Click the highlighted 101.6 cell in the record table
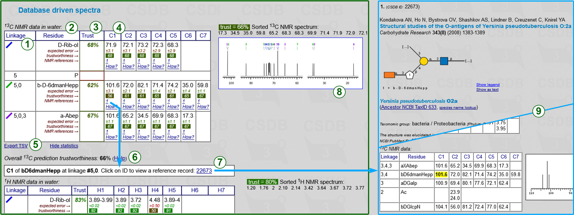The image size is (574, 215). [441, 174]
